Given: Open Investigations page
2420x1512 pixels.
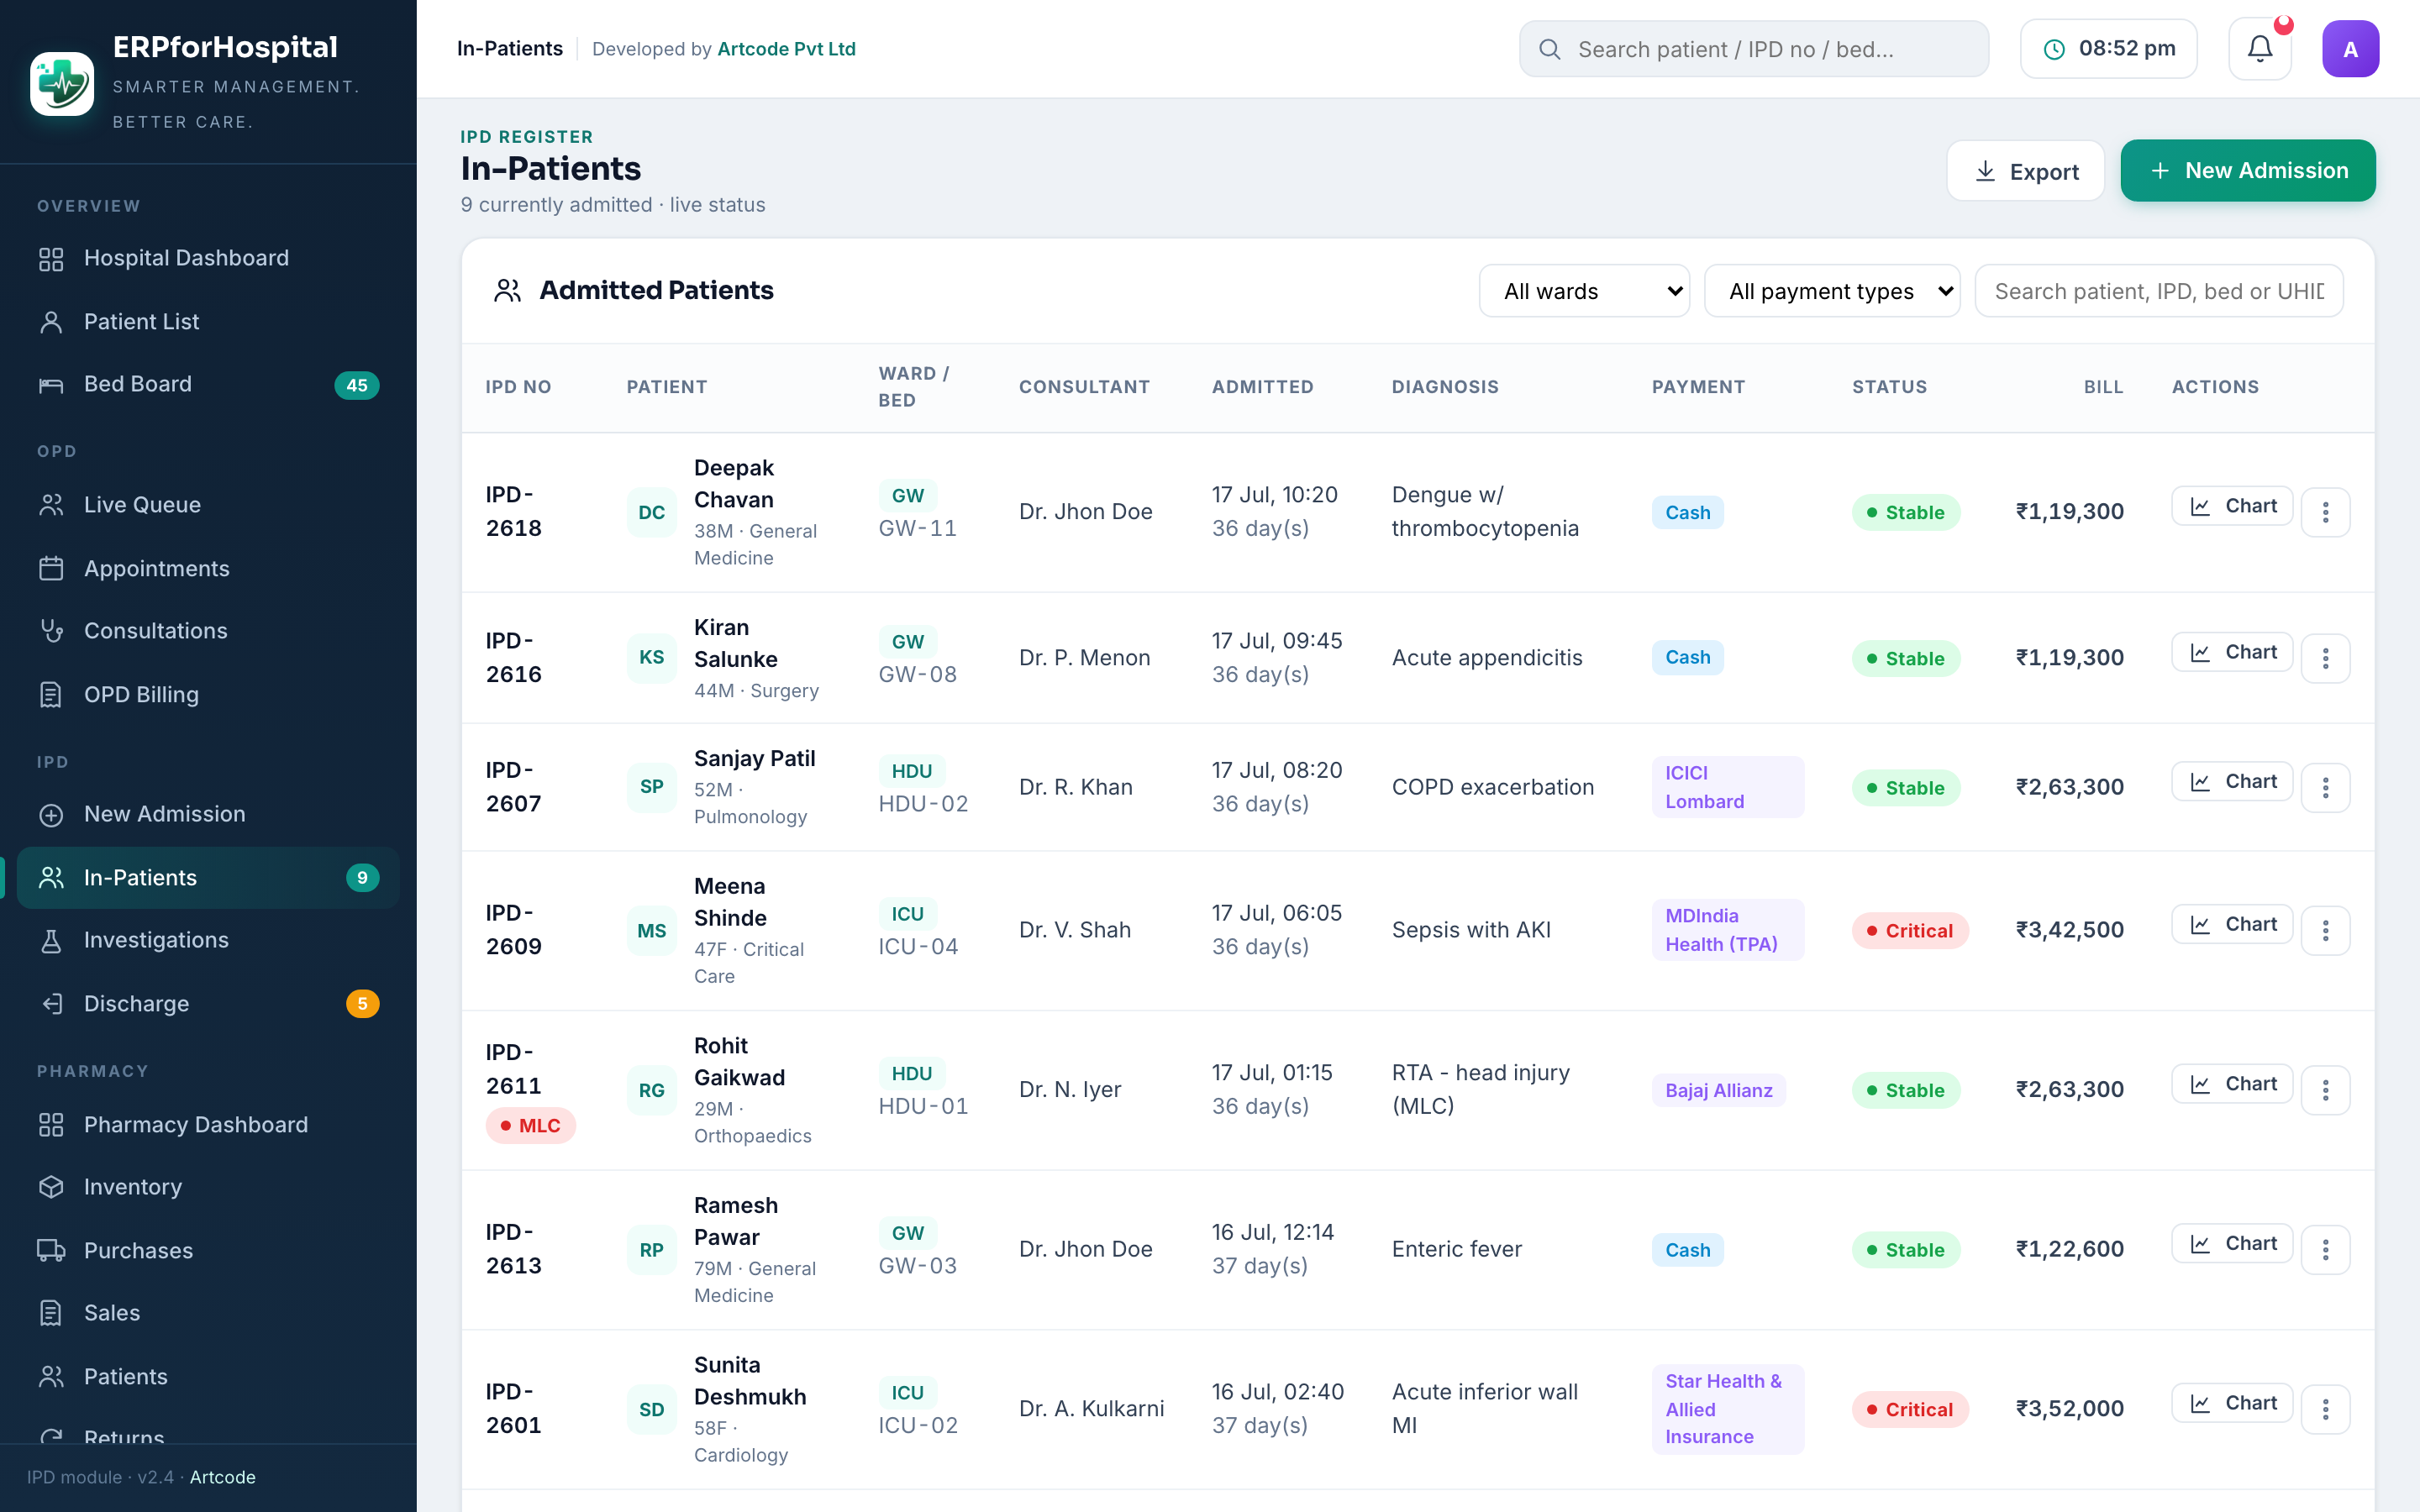Looking at the screenshot, I should [x=208, y=940].
